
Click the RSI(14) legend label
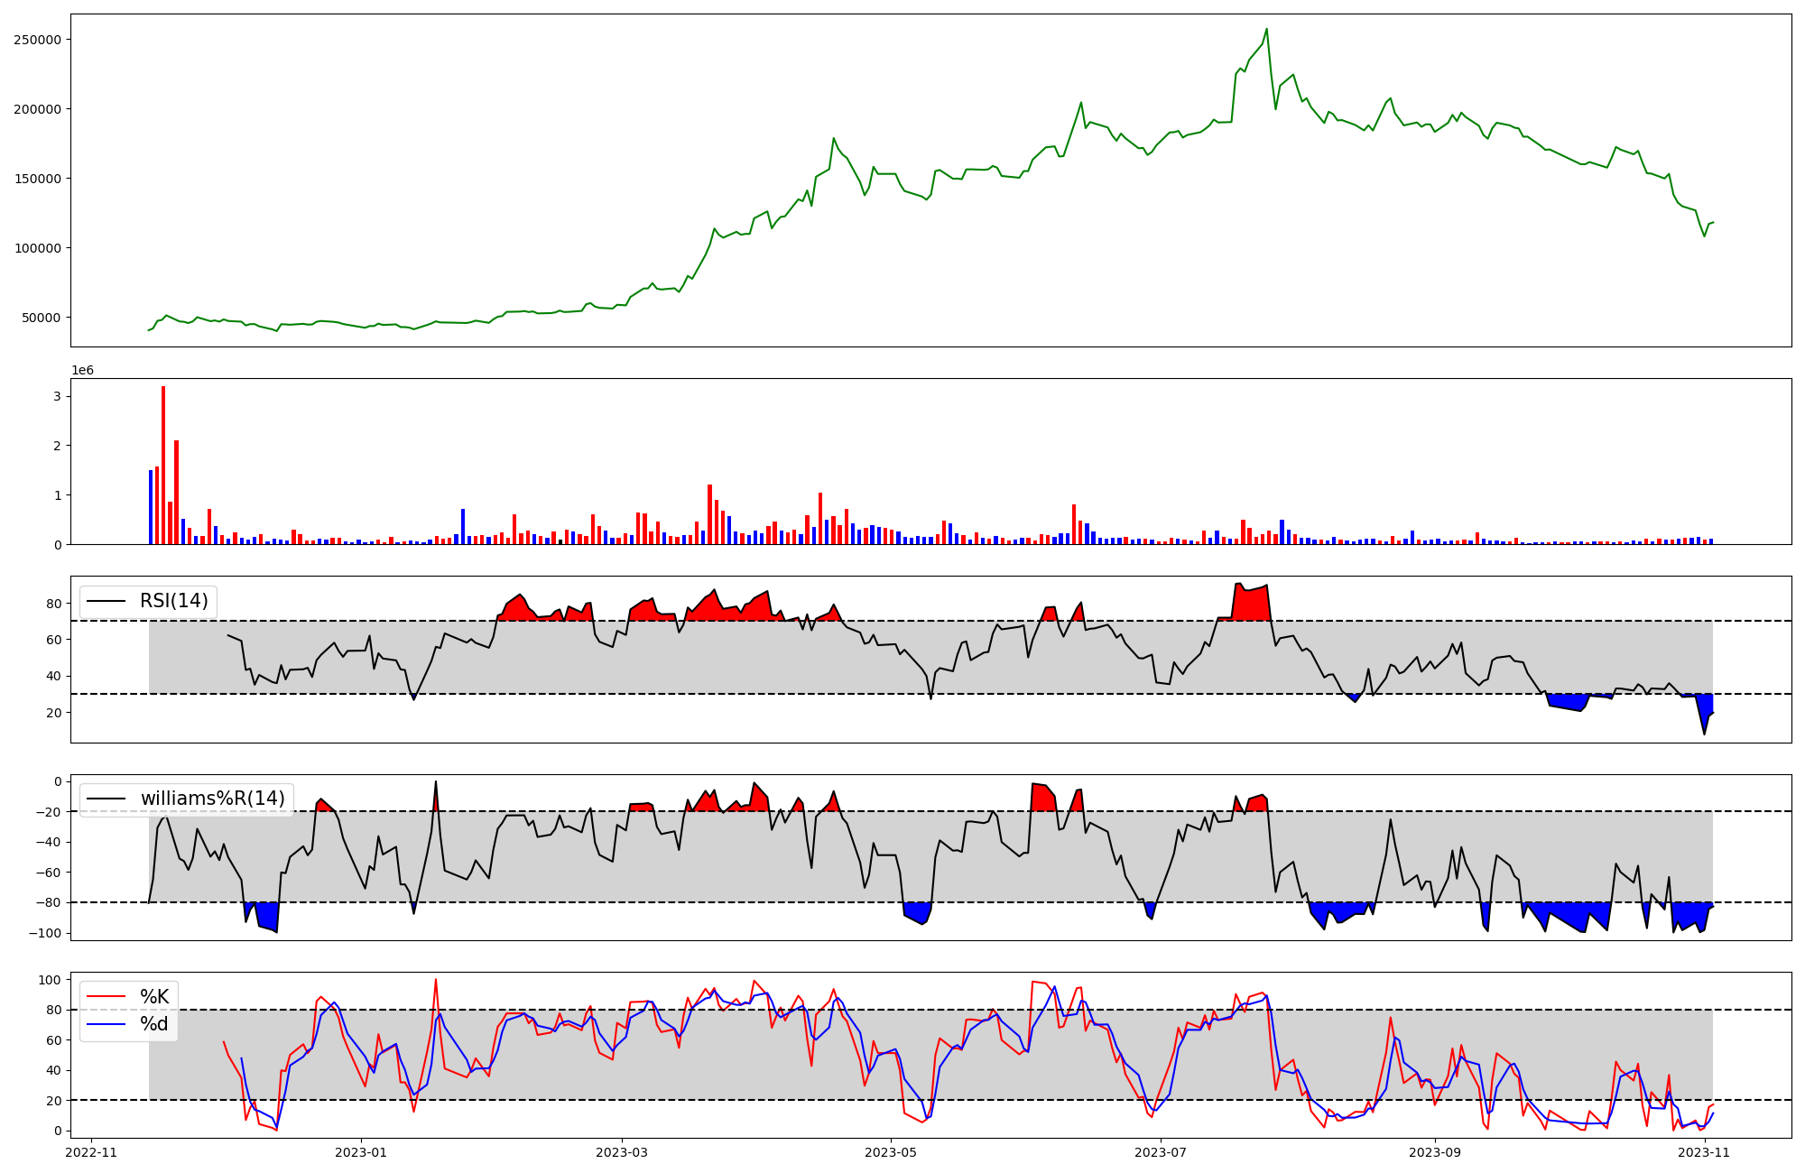173,601
